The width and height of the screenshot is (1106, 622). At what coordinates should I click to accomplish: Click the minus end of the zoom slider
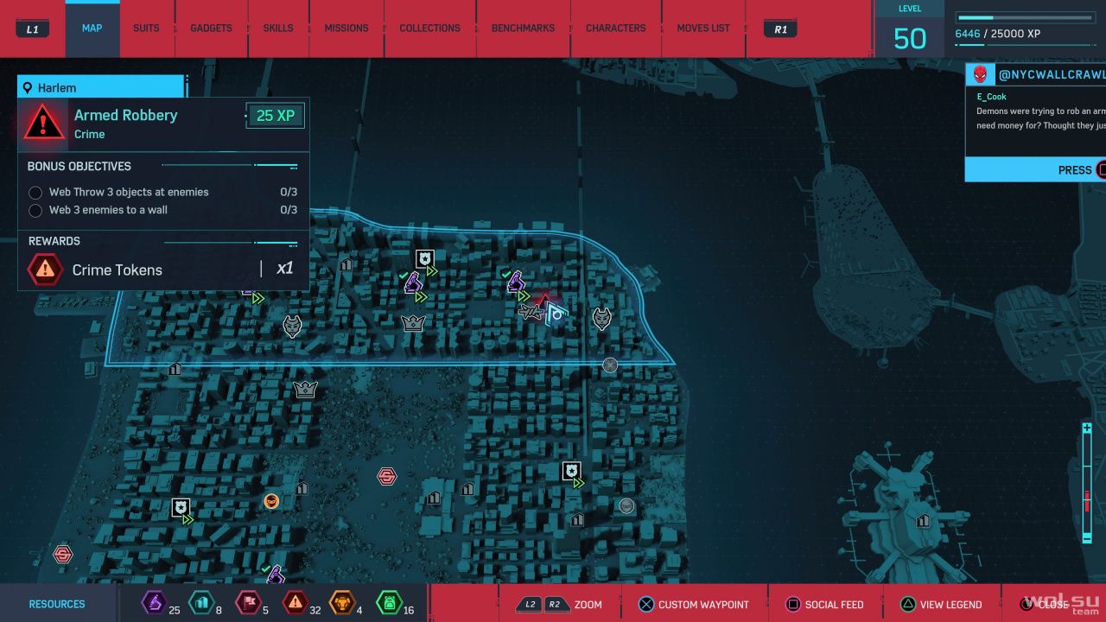click(x=1087, y=537)
